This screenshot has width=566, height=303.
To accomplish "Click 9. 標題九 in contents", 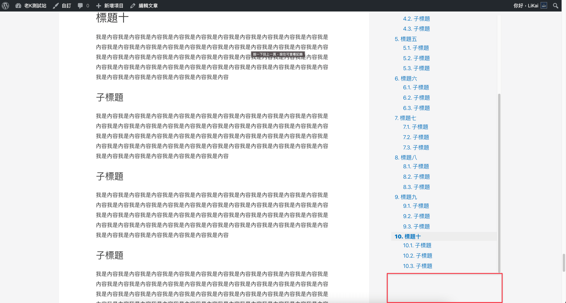I will [406, 197].
